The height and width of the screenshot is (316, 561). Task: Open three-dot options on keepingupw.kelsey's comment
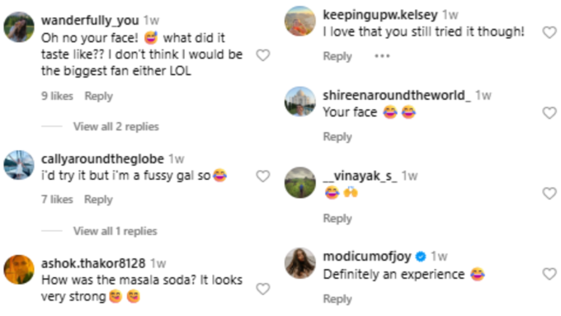pyautogui.click(x=382, y=56)
